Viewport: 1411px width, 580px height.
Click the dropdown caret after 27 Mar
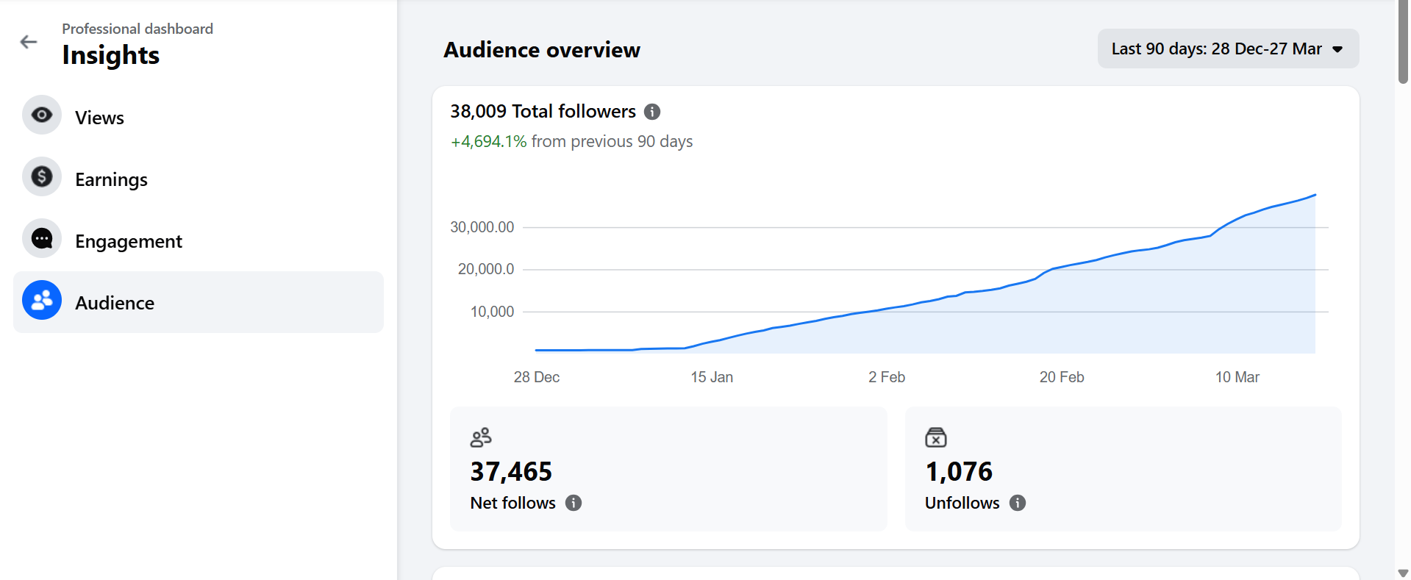point(1337,49)
